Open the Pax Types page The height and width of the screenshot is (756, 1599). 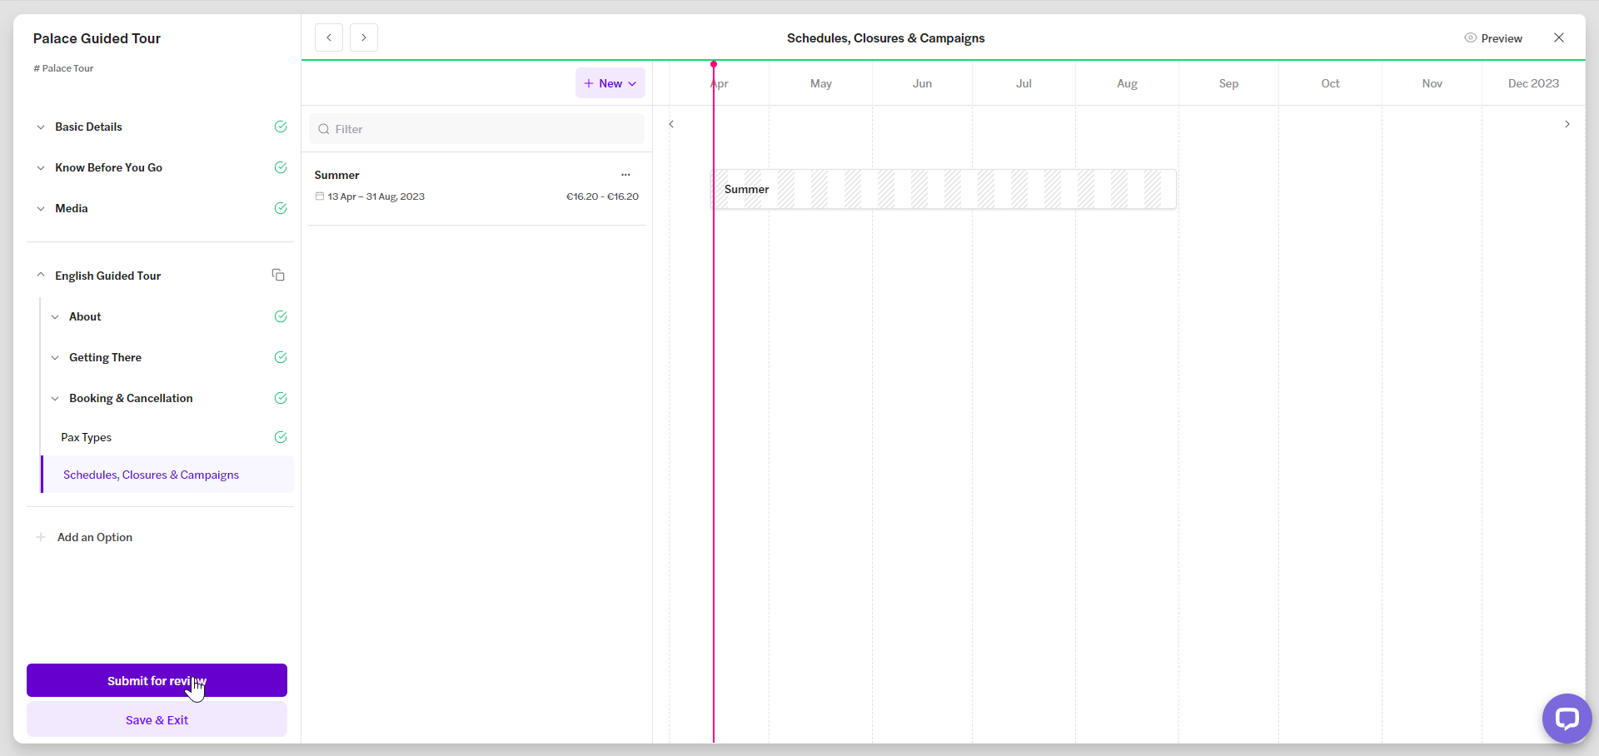click(x=86, y=437)
